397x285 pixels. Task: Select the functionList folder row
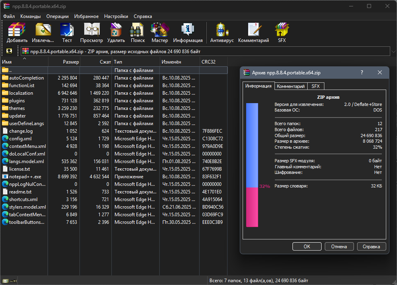[114, 85]
